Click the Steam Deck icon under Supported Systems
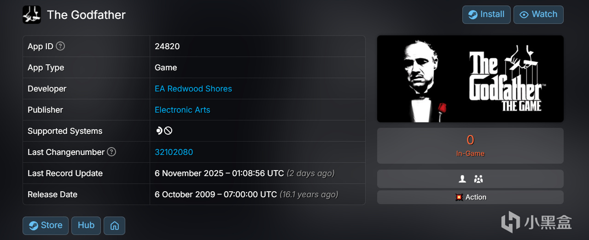This screenshot has width=589, height=240. pyautogui.click(x=159, y=131)
